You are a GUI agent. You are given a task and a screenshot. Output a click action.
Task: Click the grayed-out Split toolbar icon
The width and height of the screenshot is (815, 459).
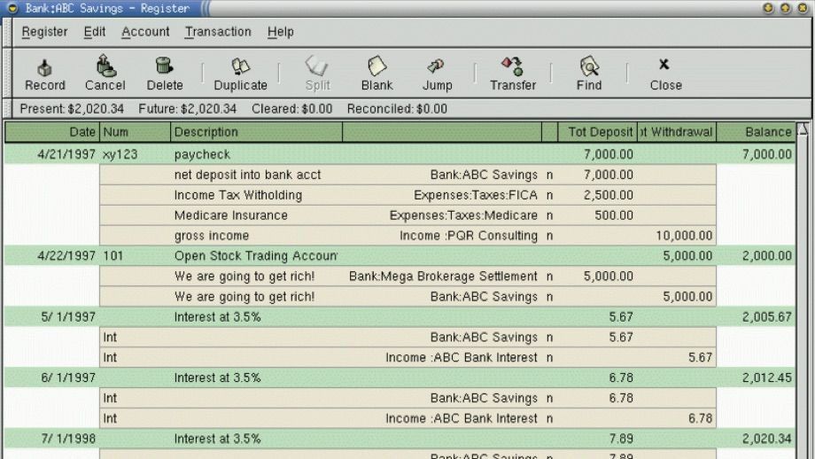[317, 74]
